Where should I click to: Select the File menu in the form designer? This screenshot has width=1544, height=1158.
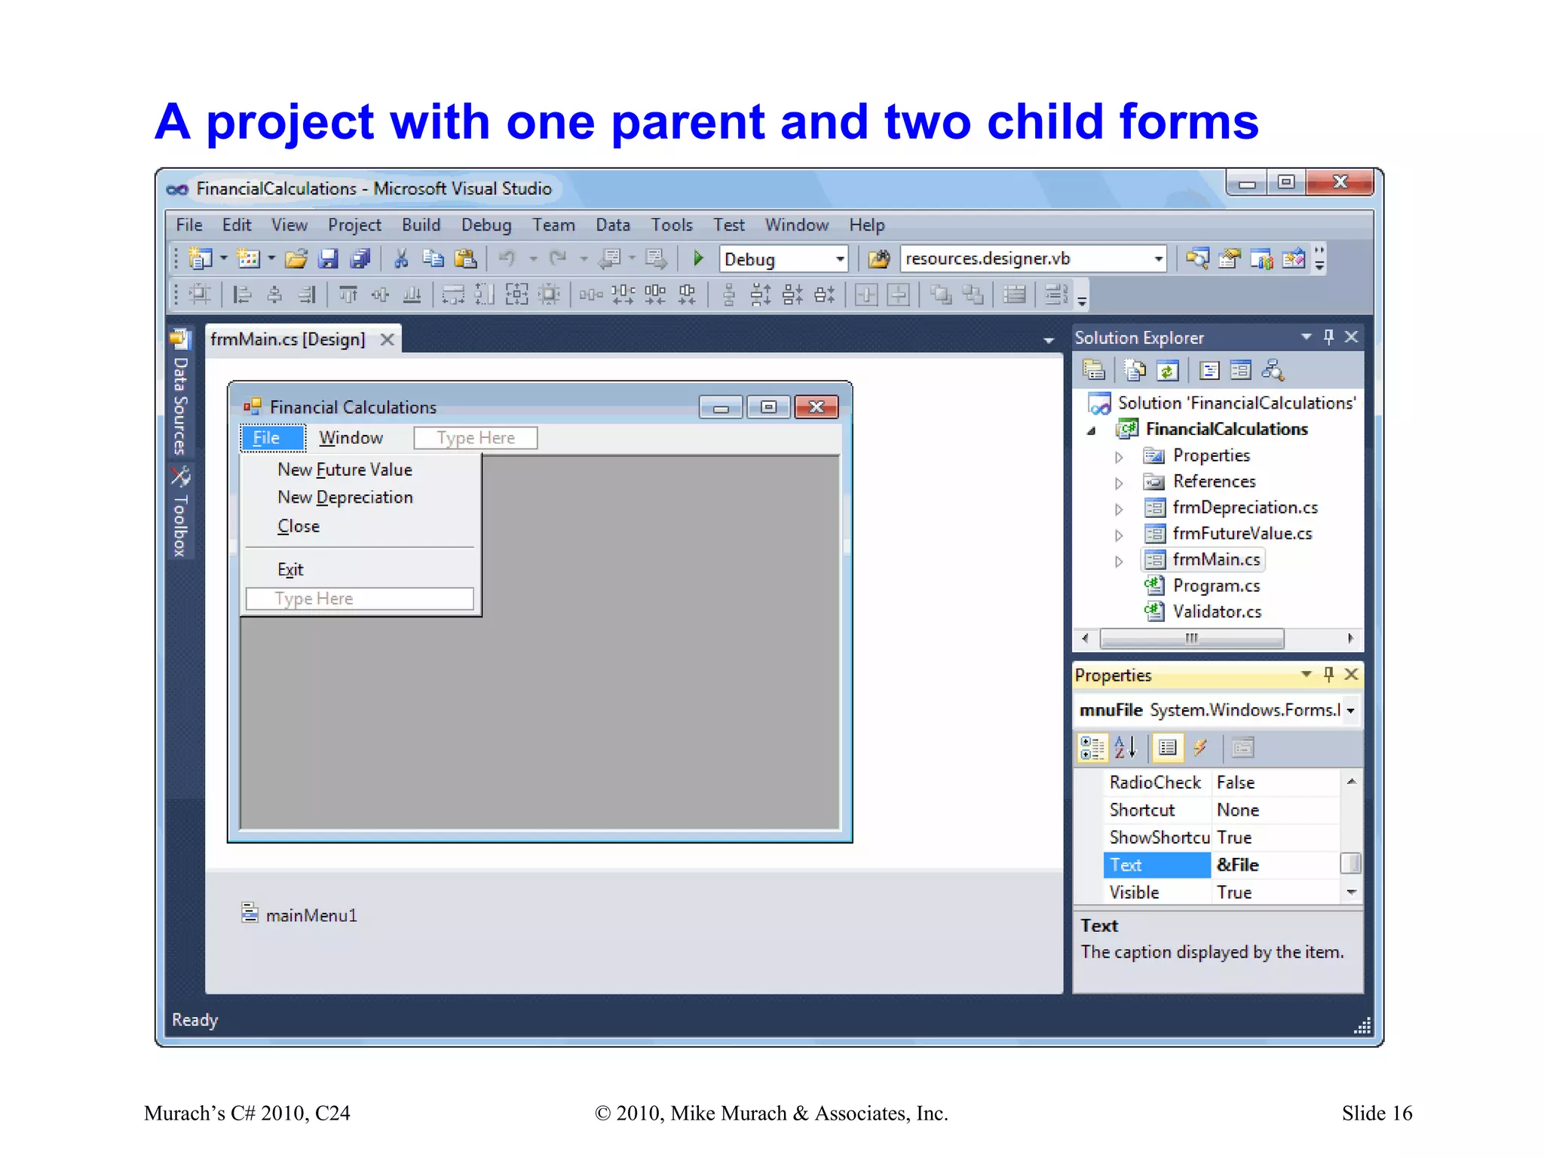pyautogui.click(x=272, y=437)
